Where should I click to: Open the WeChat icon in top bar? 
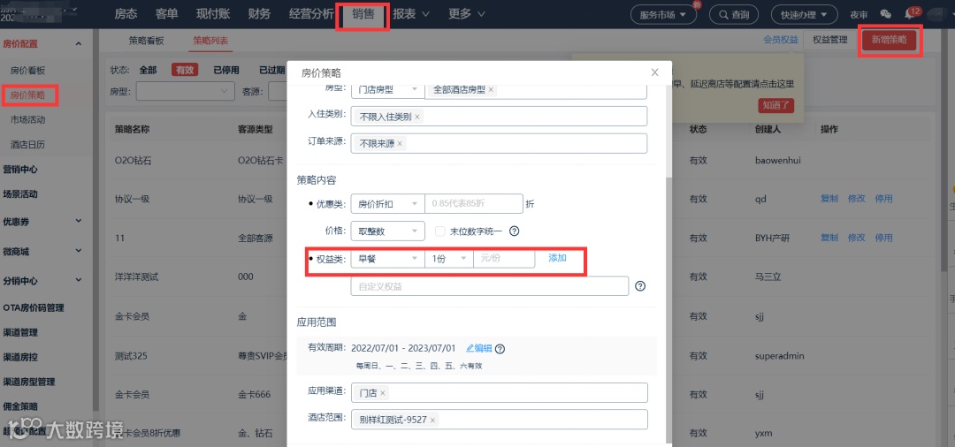click(885, 14)
